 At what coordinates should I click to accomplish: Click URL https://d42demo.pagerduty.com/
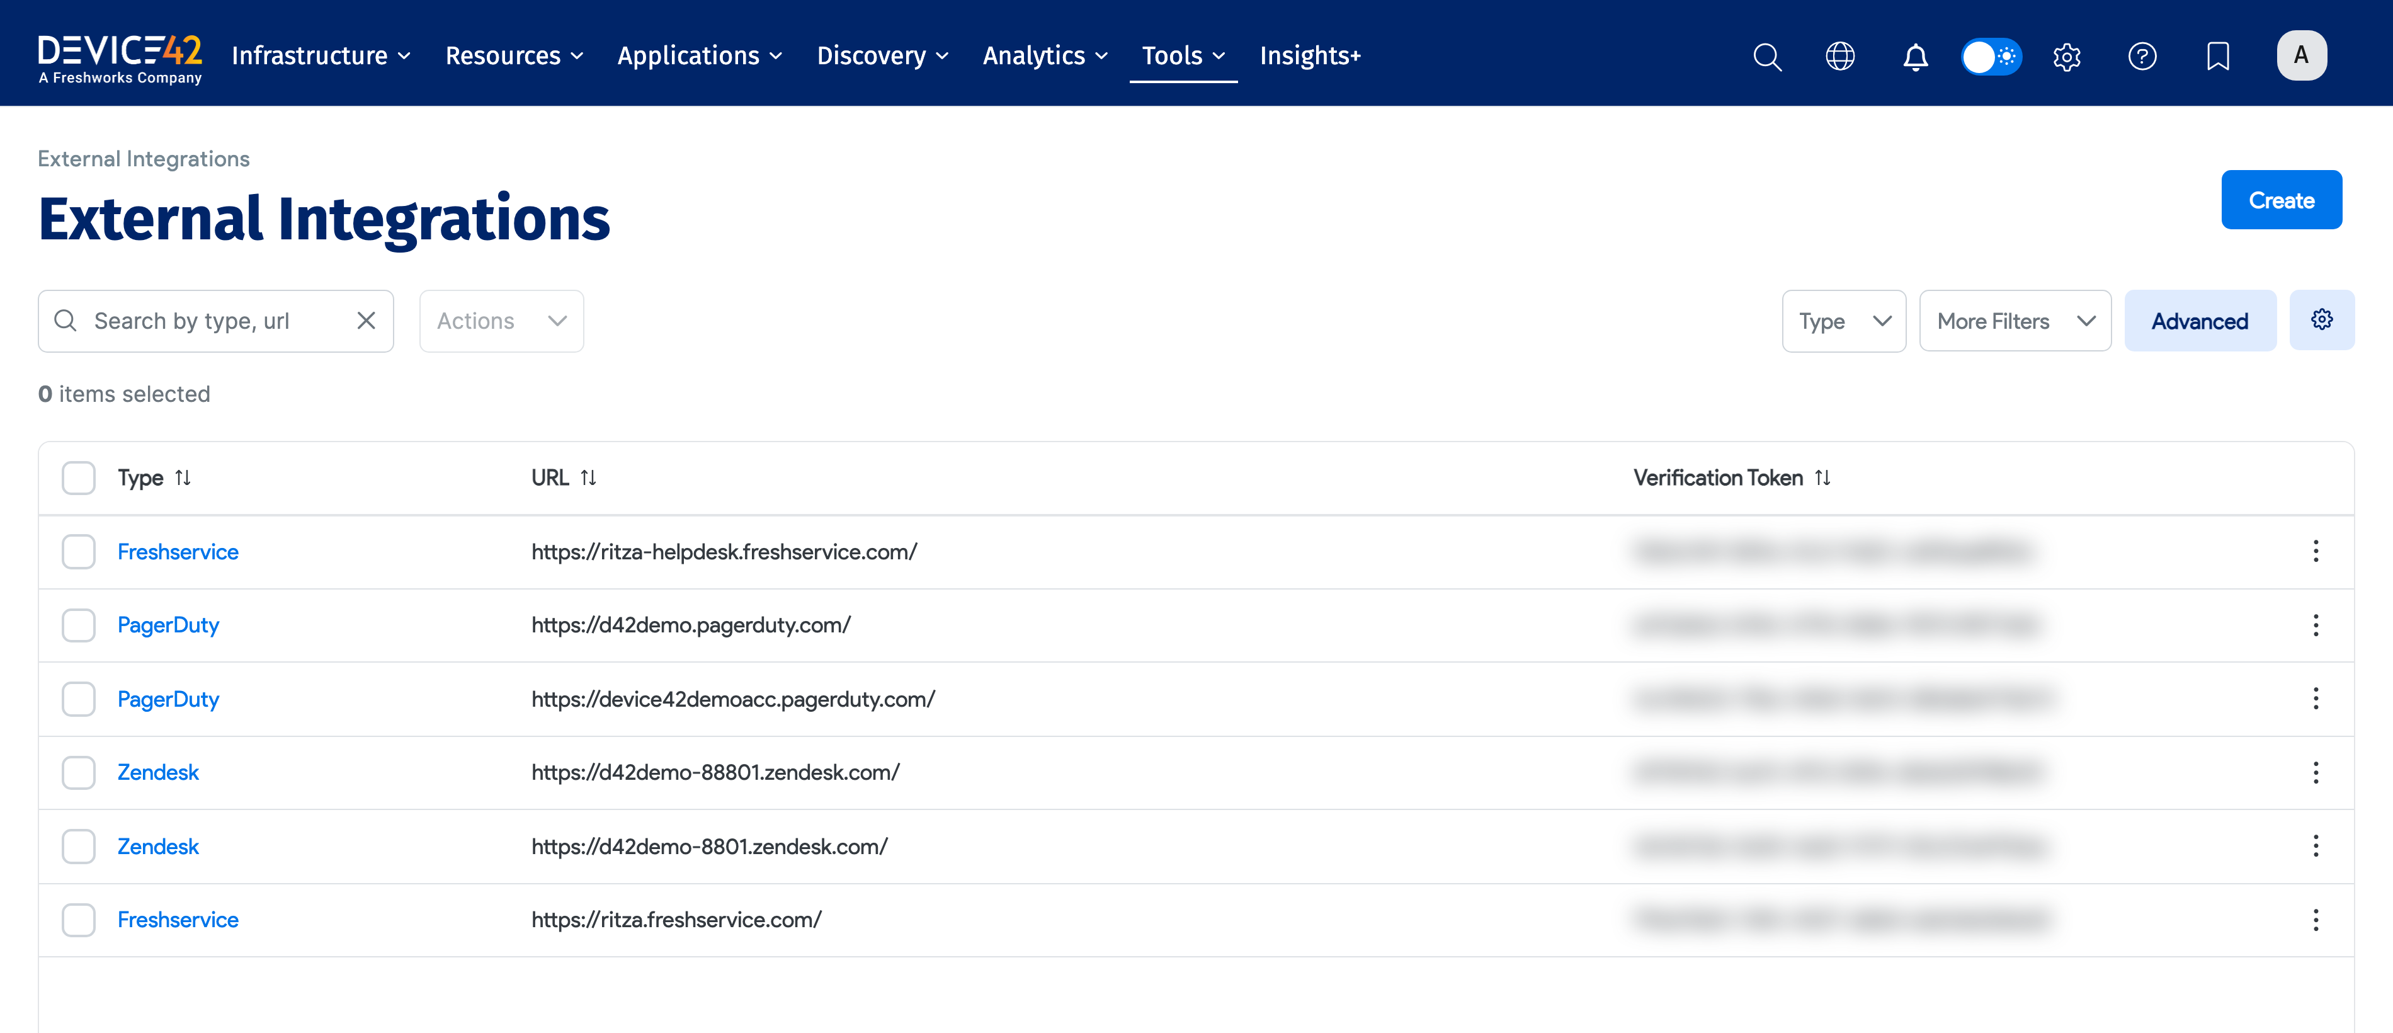690,625
